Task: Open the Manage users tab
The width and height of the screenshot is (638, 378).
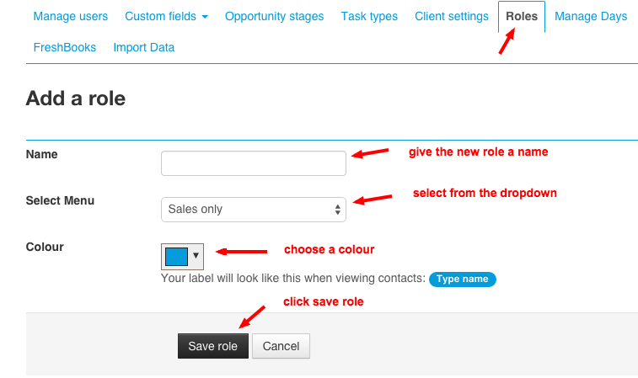Action: 70,17
